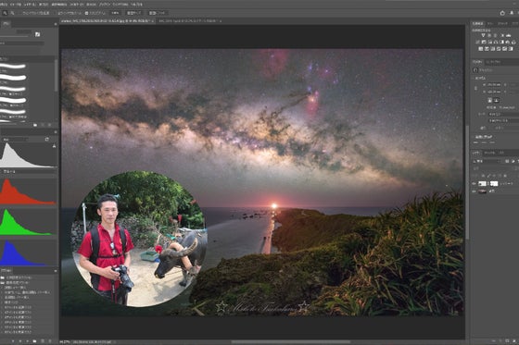
Task: Select the zoom-in magnifier in options bar
Action: [x=5, y=13]
